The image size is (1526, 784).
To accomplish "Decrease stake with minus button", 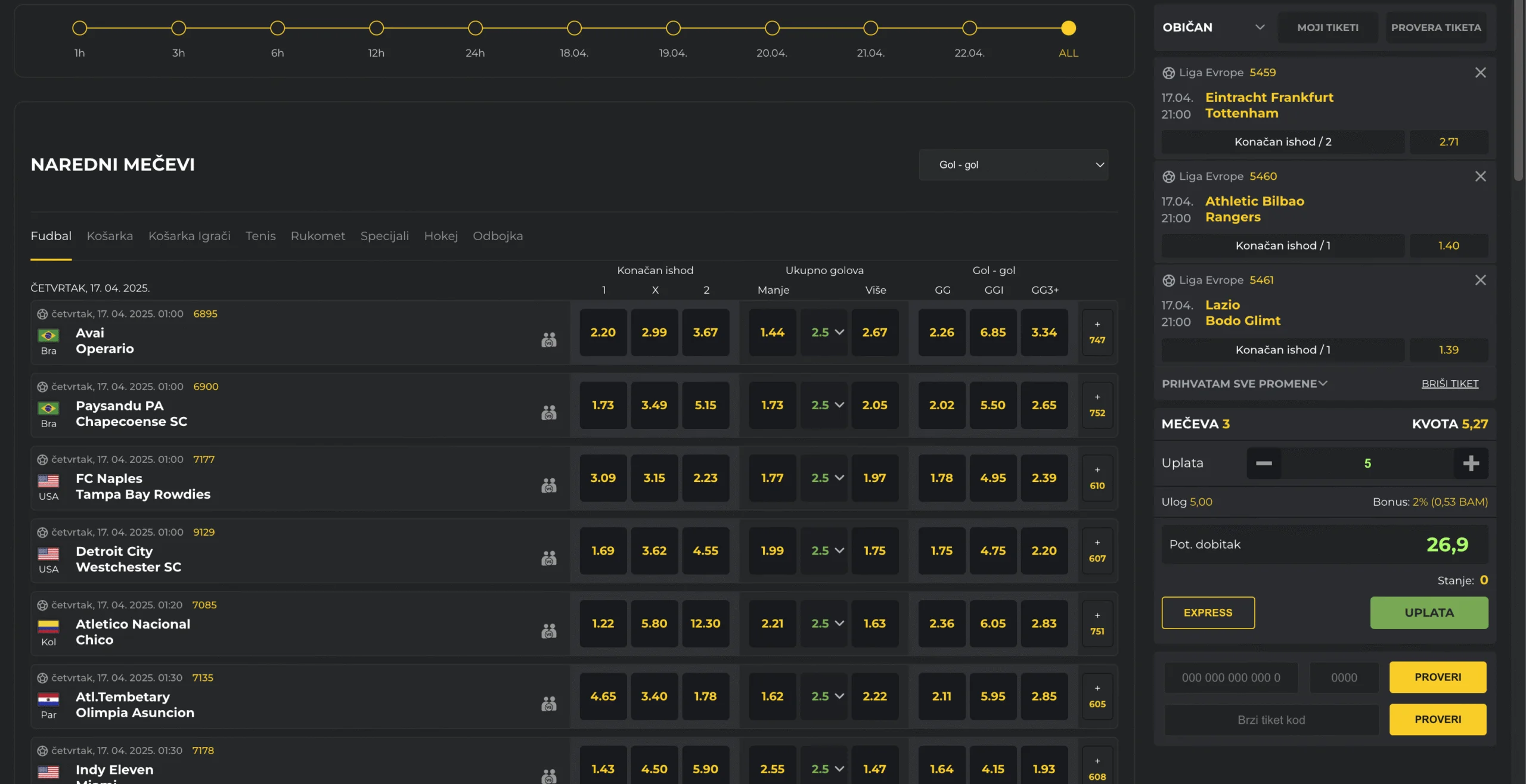I will click(x=1264, y=463).
